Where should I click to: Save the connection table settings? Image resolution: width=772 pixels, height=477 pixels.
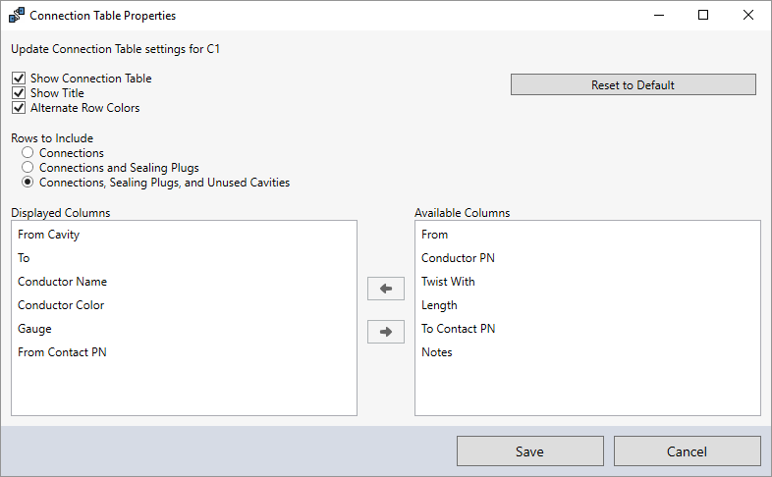point(530,450)
